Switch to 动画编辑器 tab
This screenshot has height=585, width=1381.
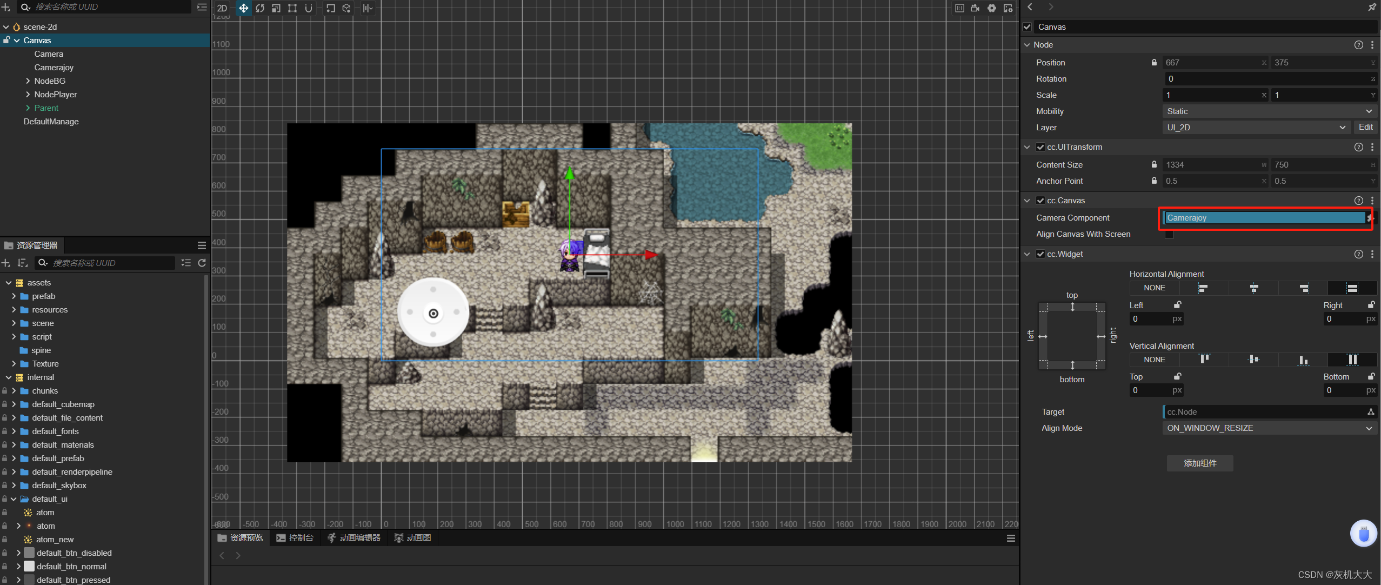(354, 538)
